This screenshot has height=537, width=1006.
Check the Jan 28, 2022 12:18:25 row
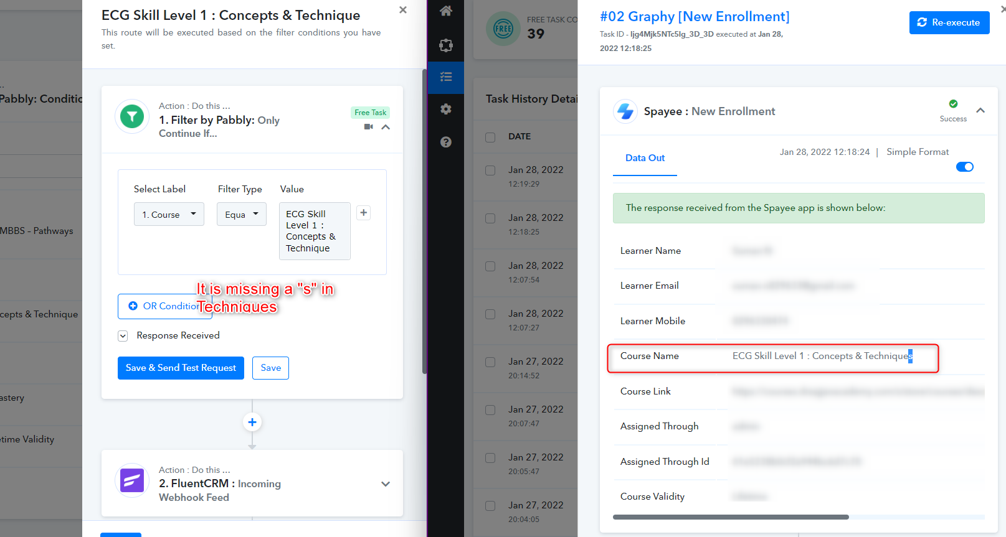[490, 218]
